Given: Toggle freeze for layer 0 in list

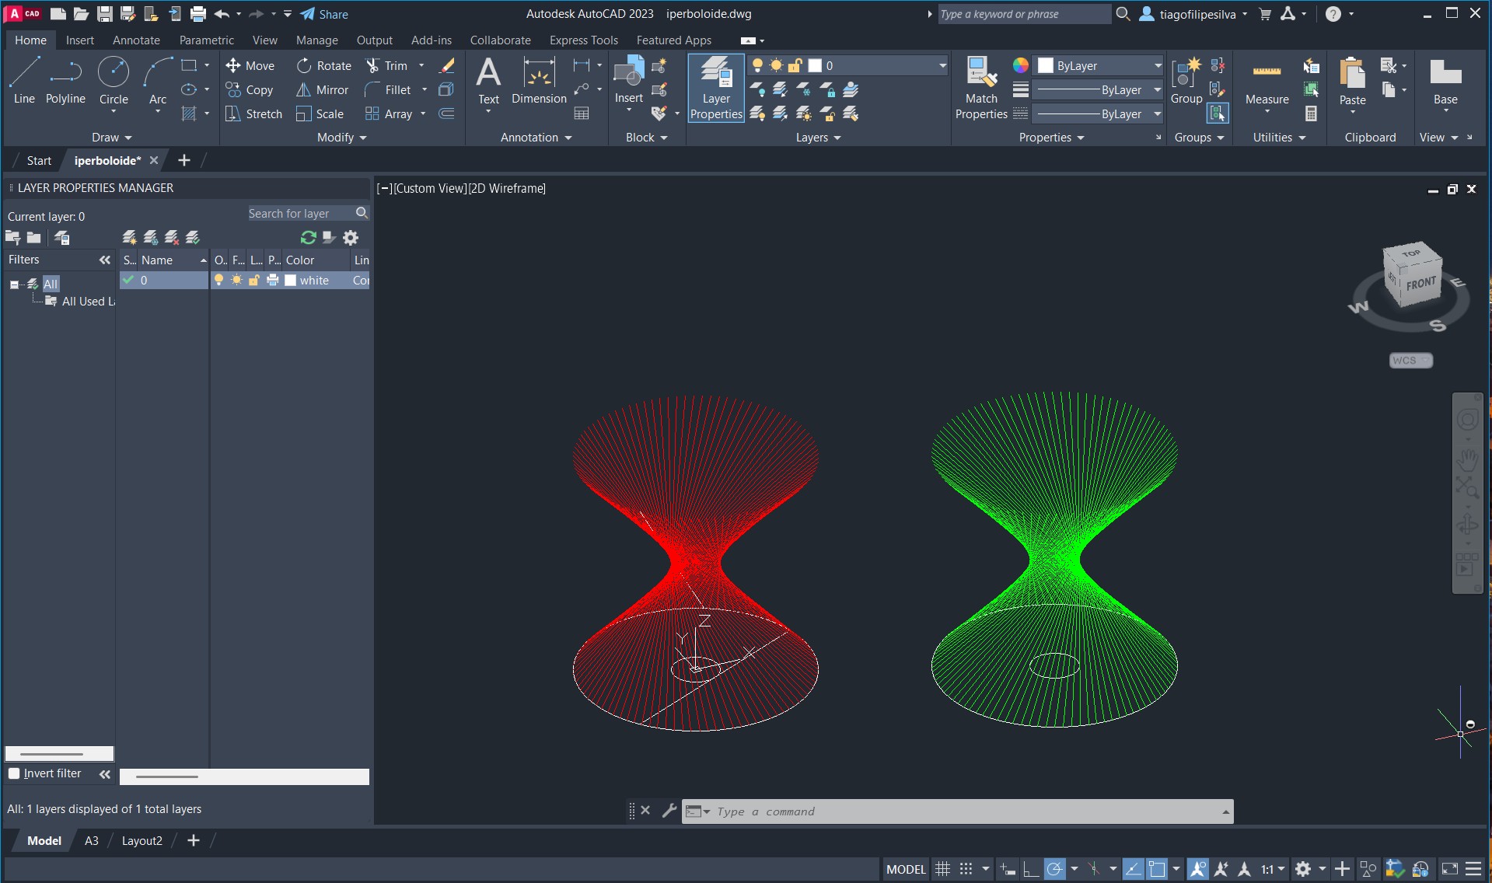Looking at the screenshot, I should click(237, 280).
